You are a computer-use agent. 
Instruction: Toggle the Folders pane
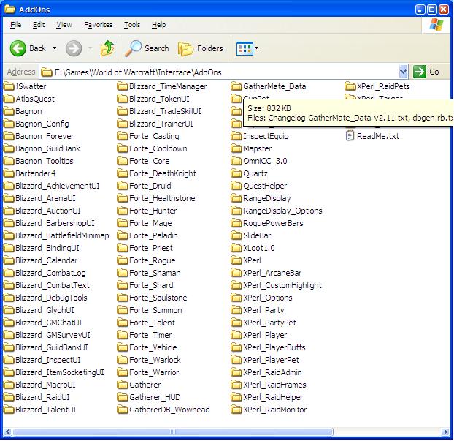tap(201, 48)
